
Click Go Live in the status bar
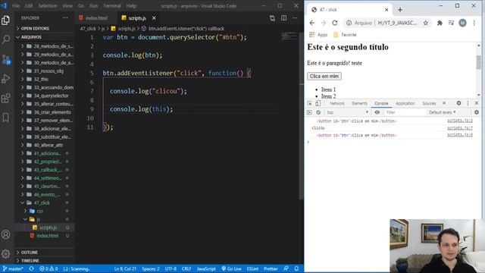pos(232,268)
